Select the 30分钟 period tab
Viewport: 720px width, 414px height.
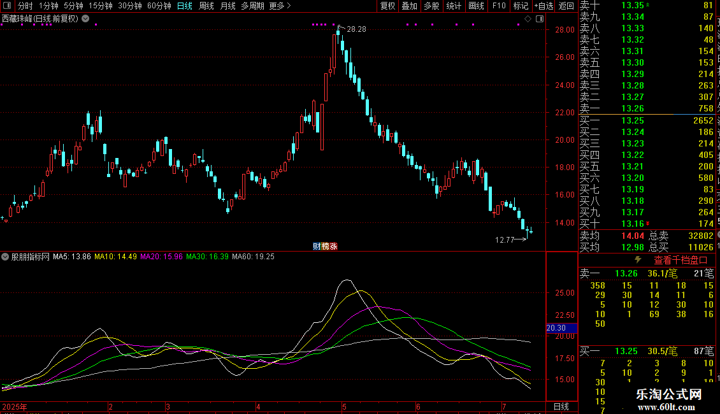pyautogui.click(x=130, y=6)
